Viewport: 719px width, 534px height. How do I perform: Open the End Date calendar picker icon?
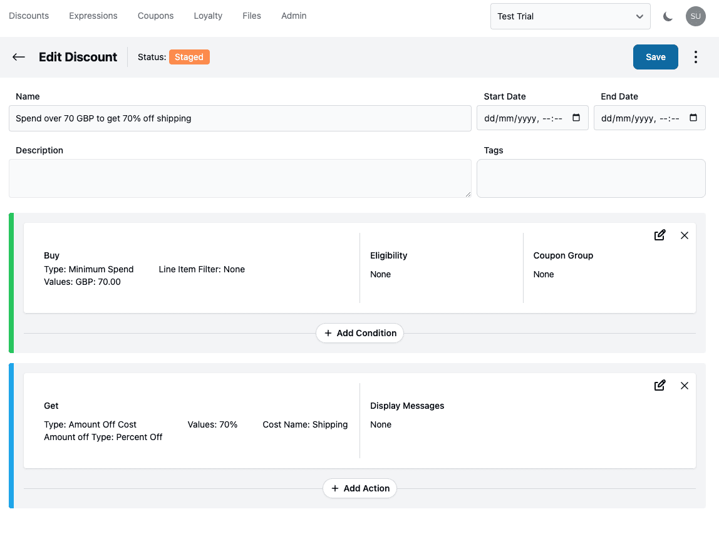(693, 117)
